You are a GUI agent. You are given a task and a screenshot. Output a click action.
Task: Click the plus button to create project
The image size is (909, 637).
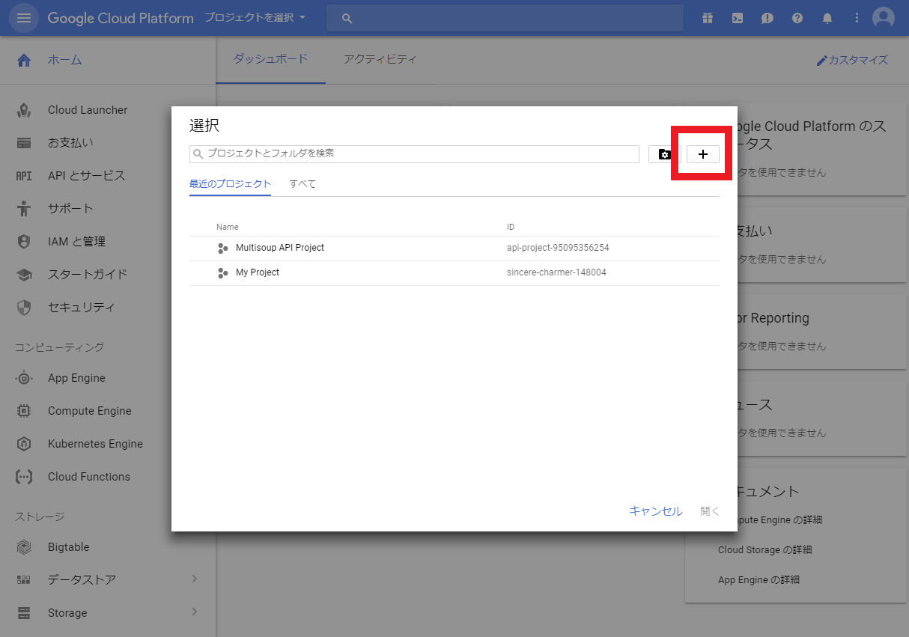point(702,154)
